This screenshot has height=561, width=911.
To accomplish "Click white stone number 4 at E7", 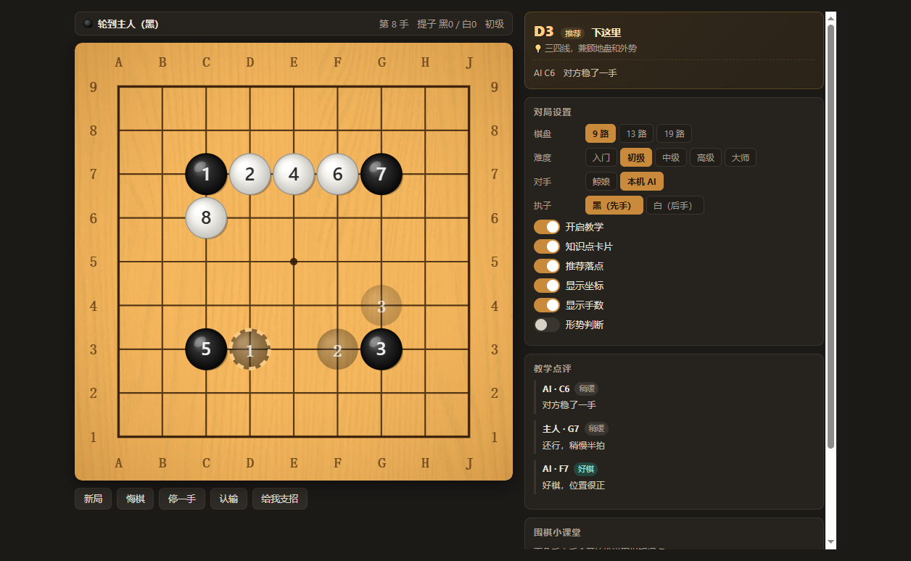I will [x=294, y=174].
